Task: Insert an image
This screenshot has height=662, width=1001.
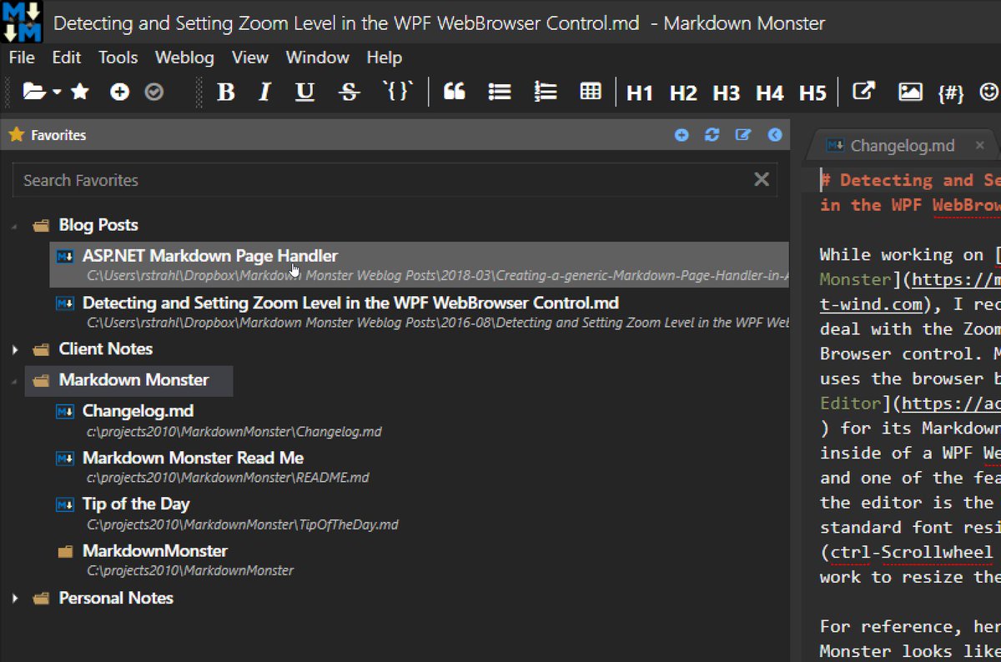Action: click(910, 92)
